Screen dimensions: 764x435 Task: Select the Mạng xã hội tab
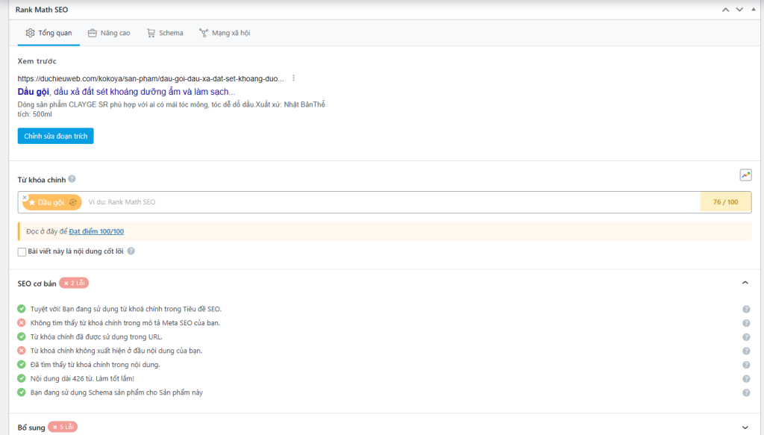(x=225, y=33)
